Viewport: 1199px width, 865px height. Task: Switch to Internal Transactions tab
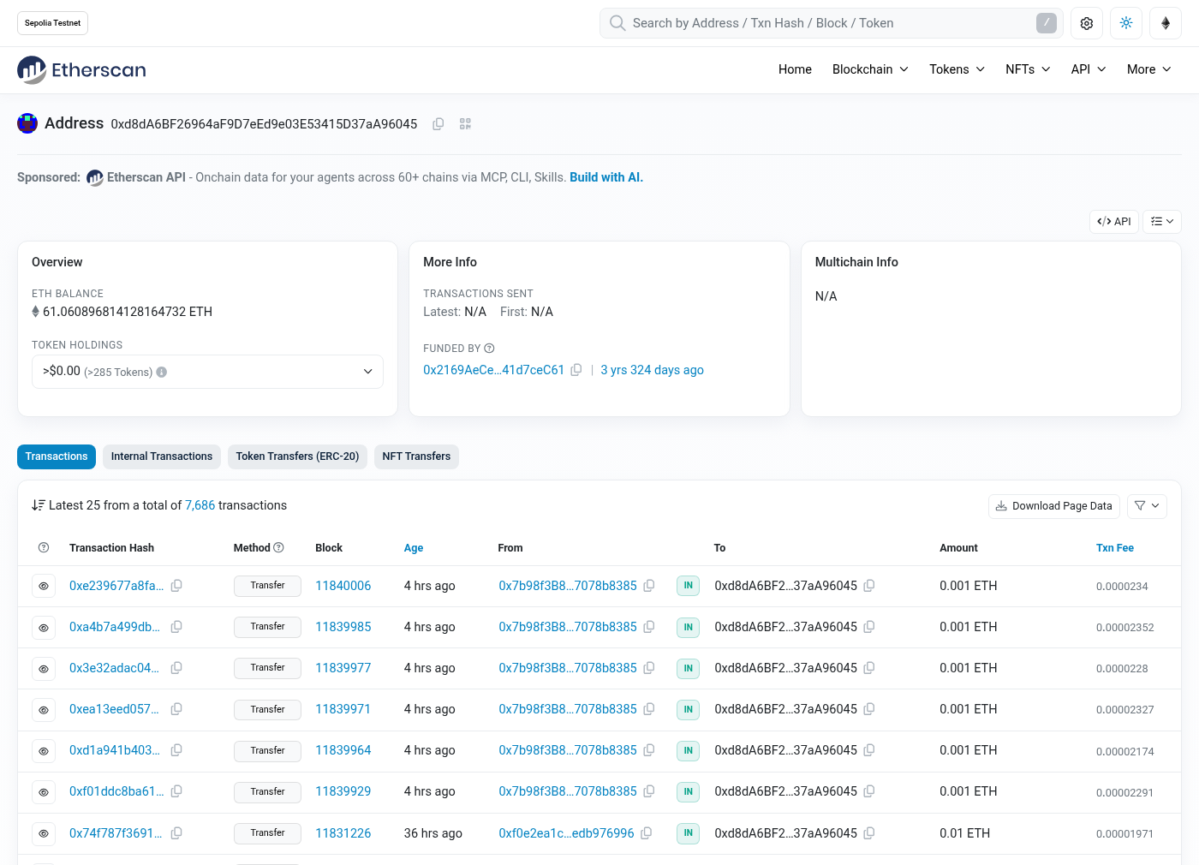[162, 456]
